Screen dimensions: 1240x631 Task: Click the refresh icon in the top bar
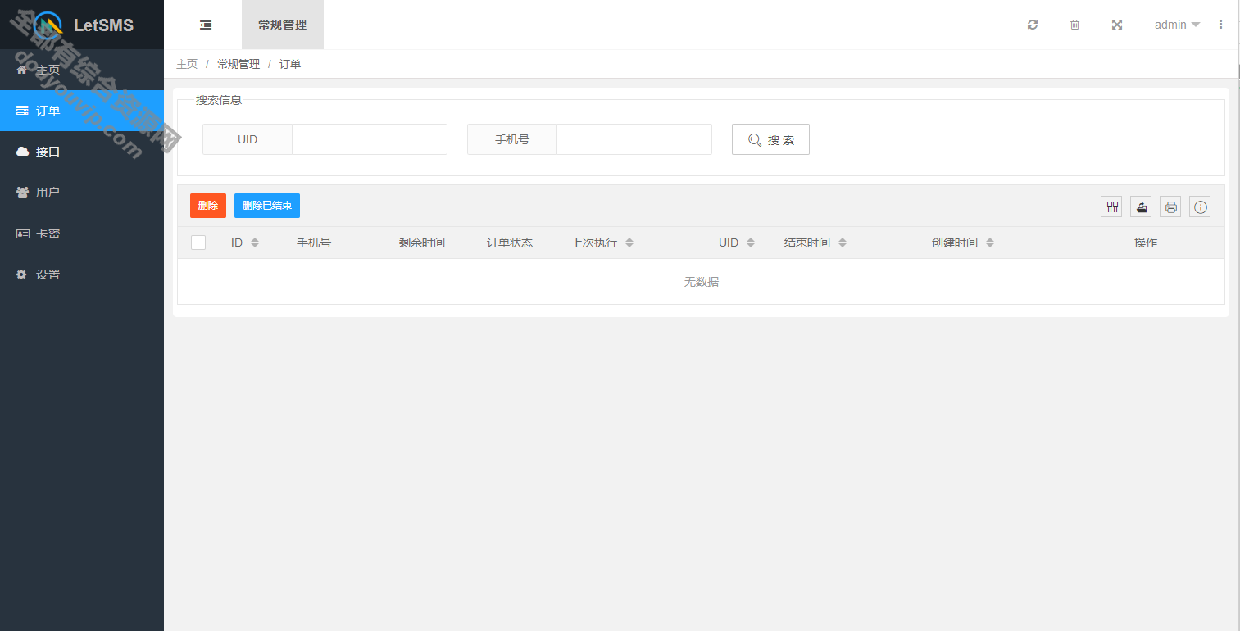(x=1033, y=25)
